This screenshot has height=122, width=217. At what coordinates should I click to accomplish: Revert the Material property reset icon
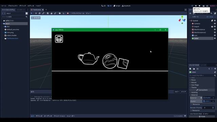pos(201,98)
